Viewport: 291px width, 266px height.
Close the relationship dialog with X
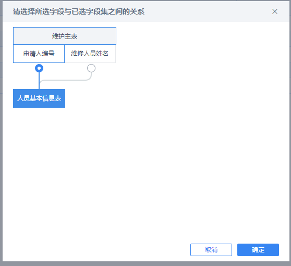(x=275, y=11)
